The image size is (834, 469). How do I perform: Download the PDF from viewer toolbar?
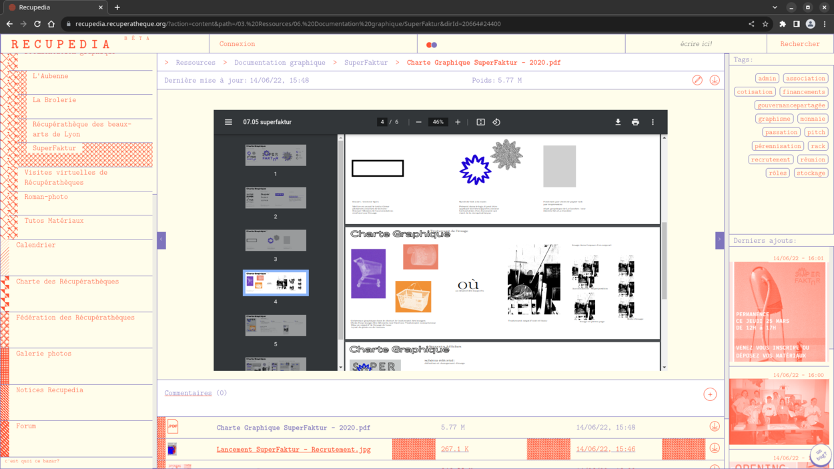(x=618, y=122)
